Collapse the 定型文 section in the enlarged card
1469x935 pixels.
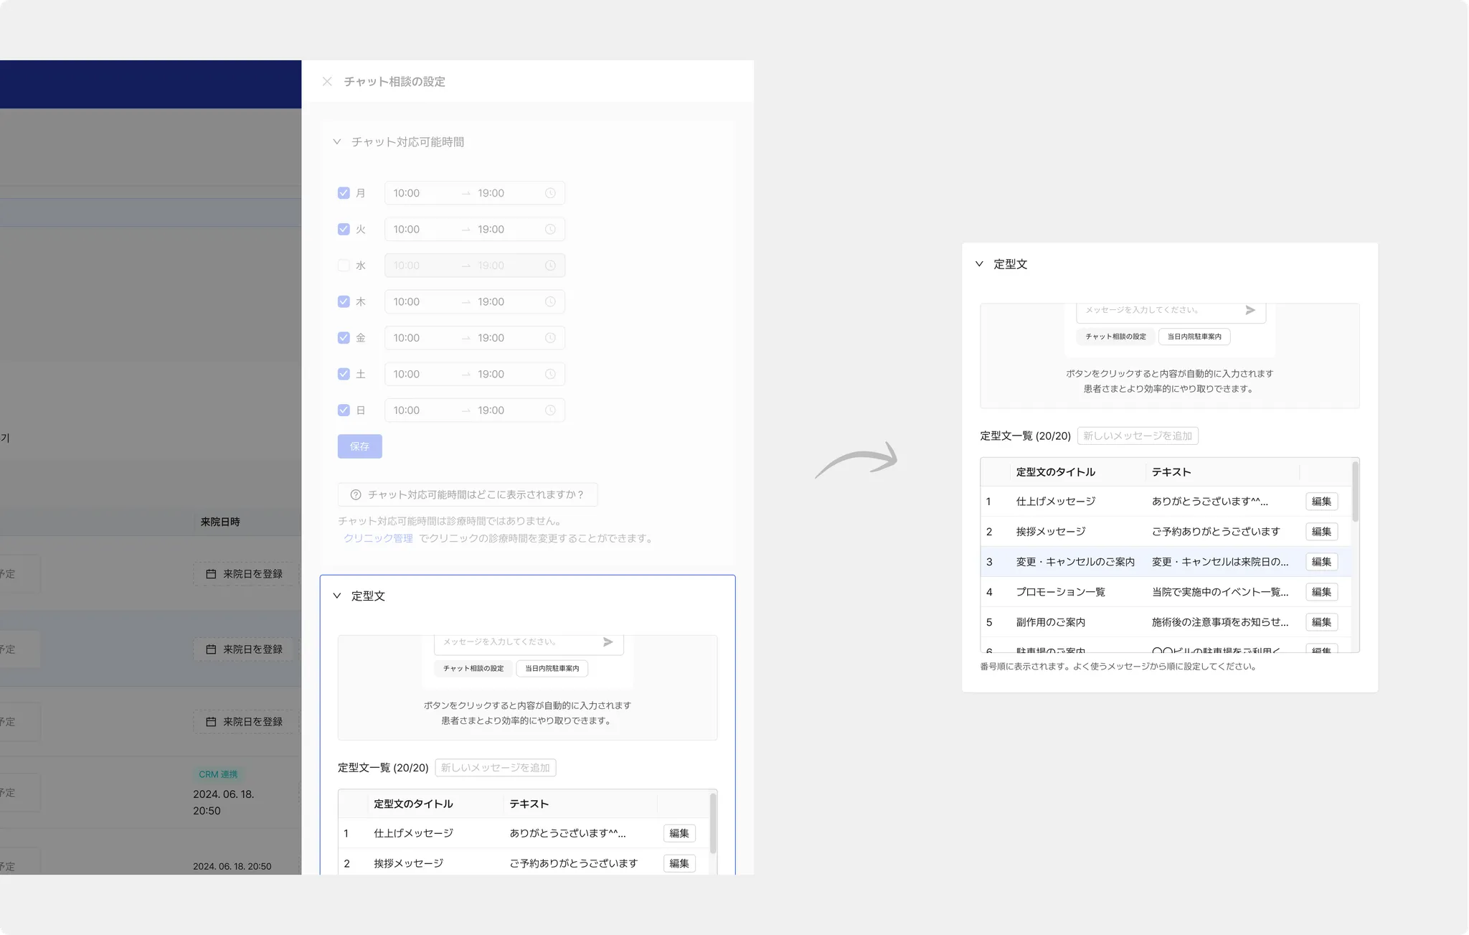[979, 264]
